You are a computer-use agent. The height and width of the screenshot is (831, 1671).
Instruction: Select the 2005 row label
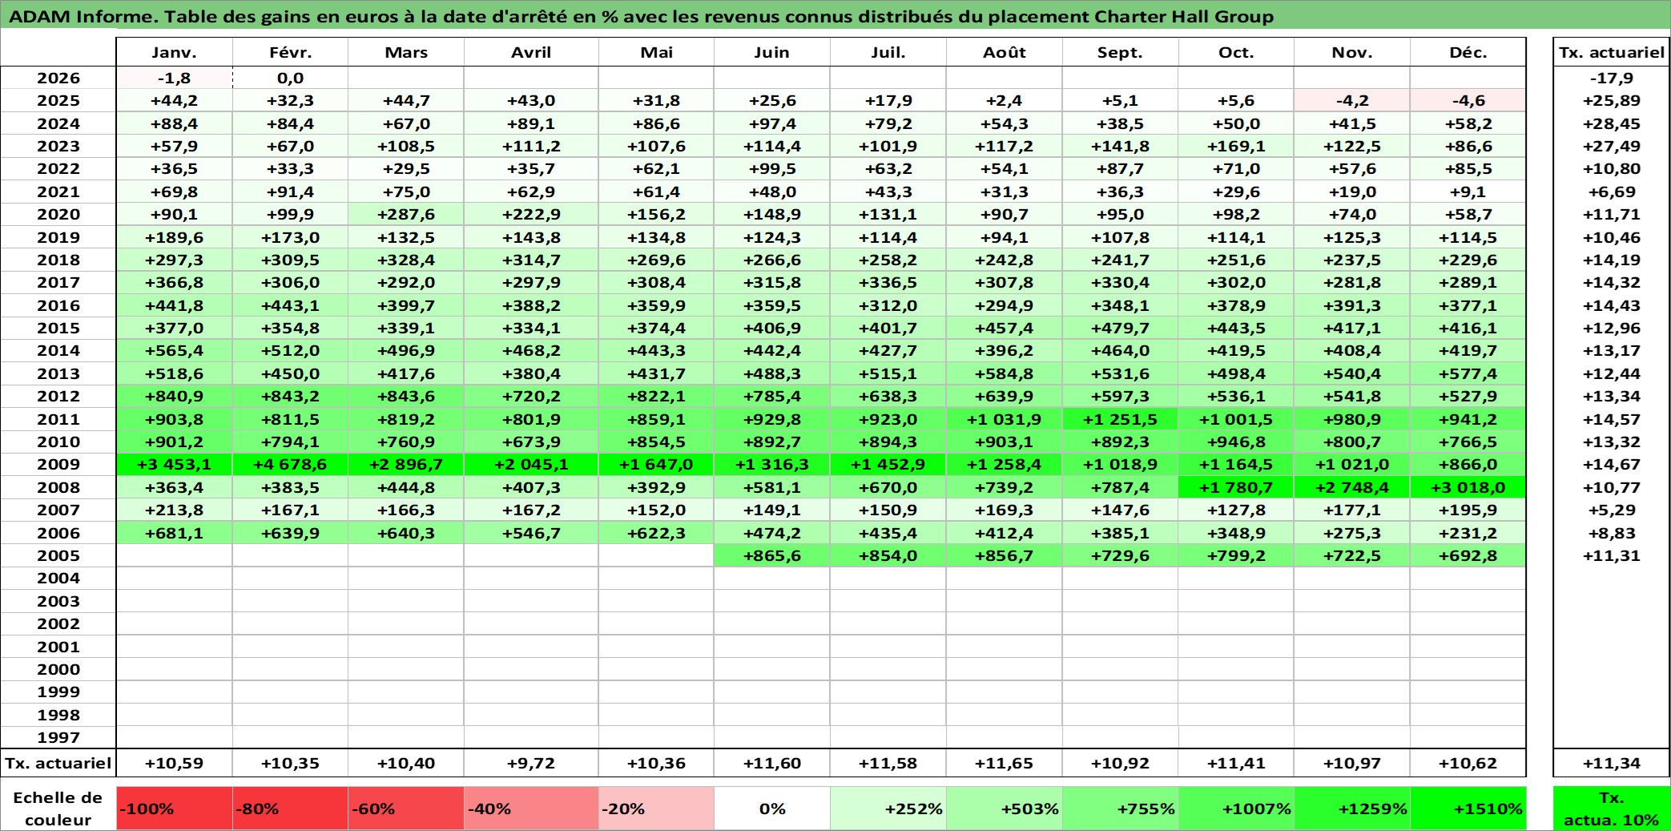coord(58,555)
